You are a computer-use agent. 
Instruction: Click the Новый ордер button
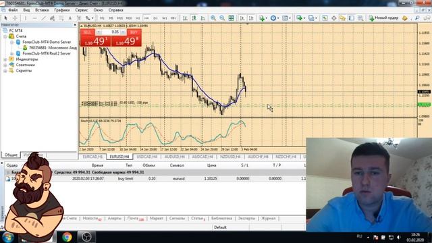pyautogui.click(x=383, y=18)
